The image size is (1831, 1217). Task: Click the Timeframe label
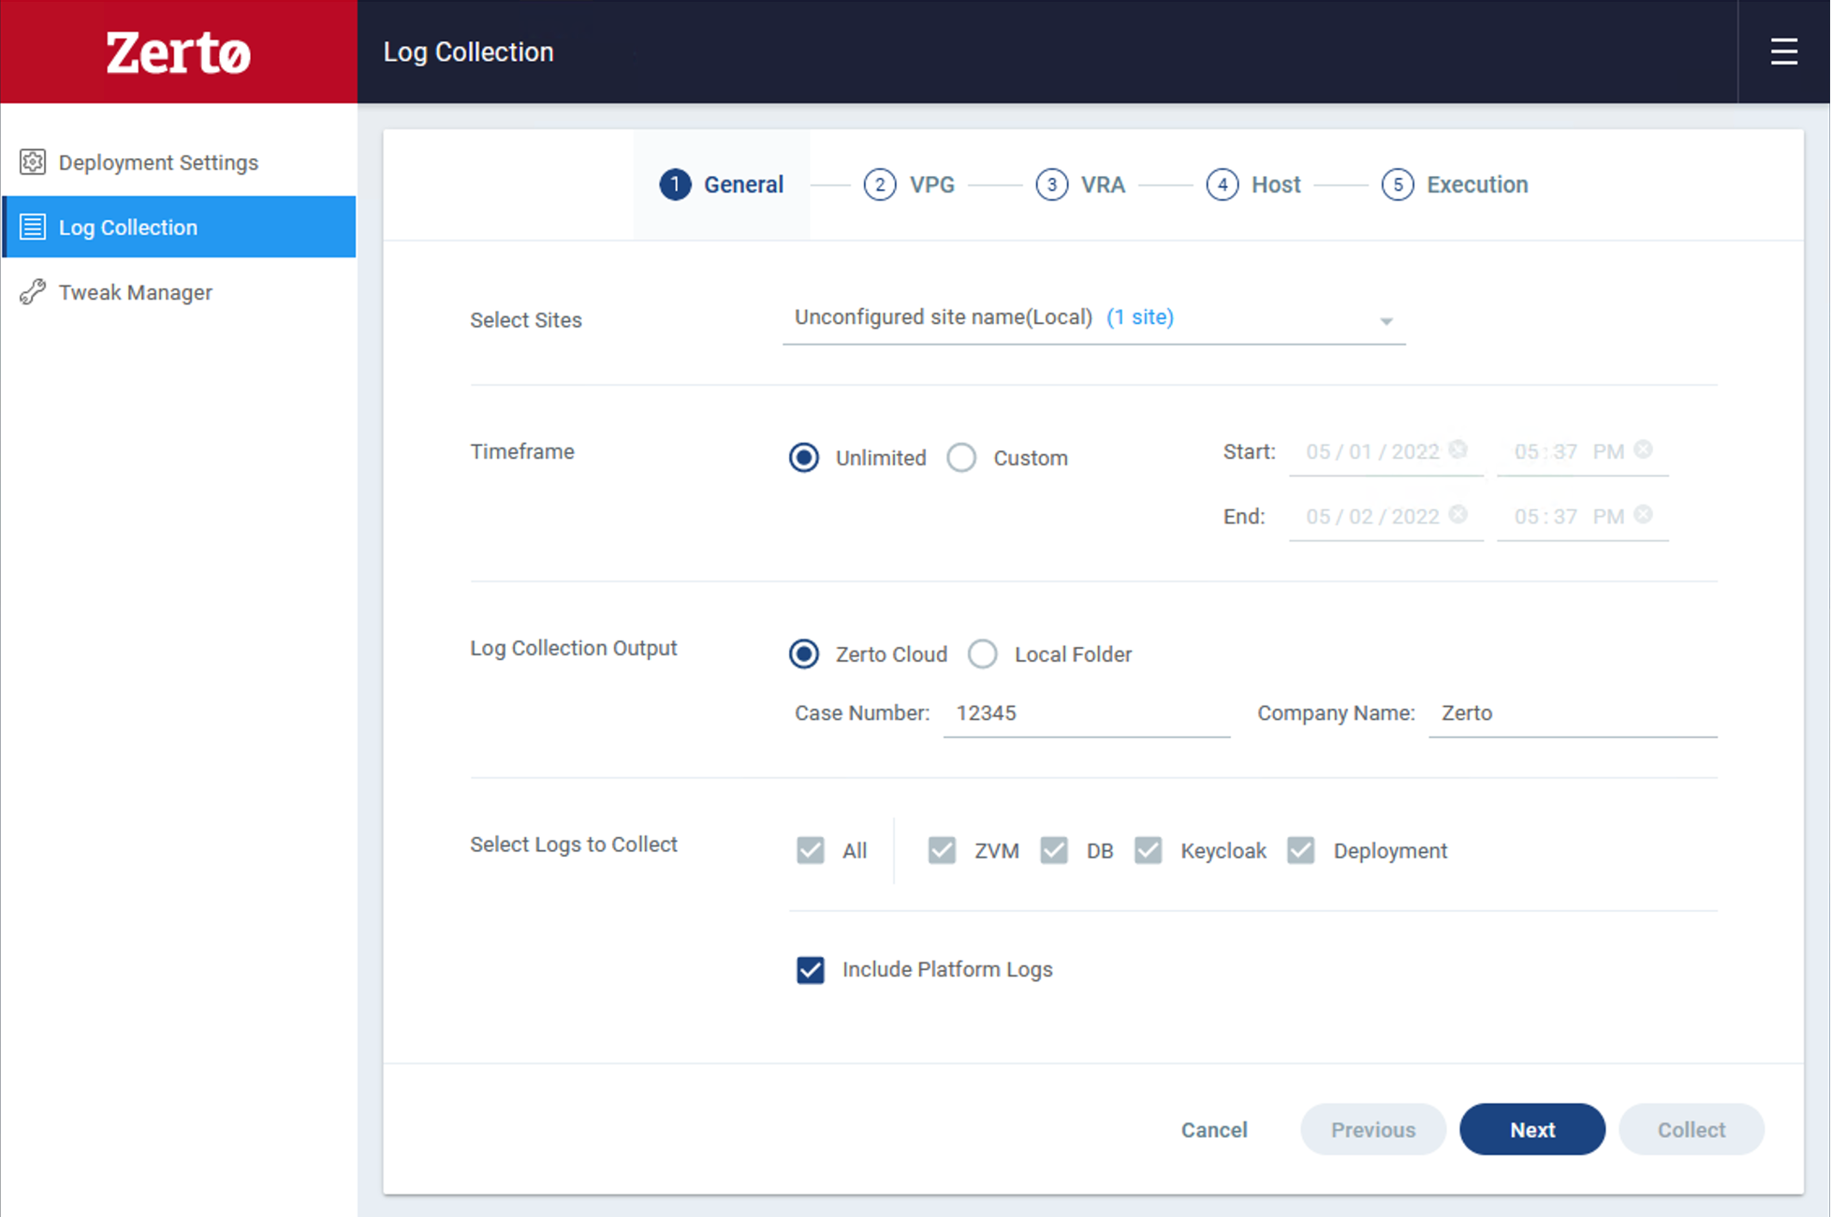click(522, 451)
